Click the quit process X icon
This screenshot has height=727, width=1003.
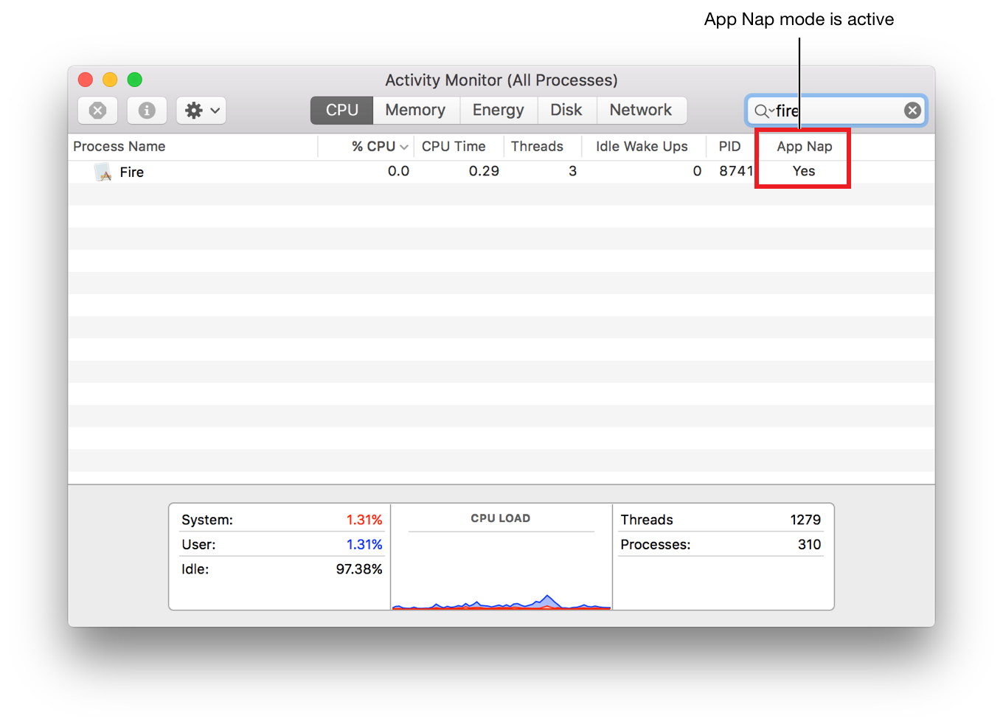[97, 110]
